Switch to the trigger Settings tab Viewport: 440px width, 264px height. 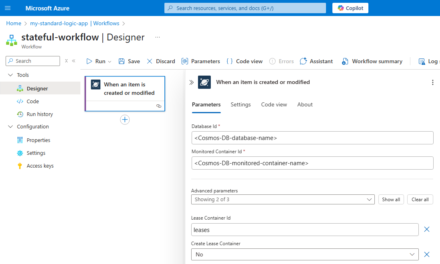[241, 104]
